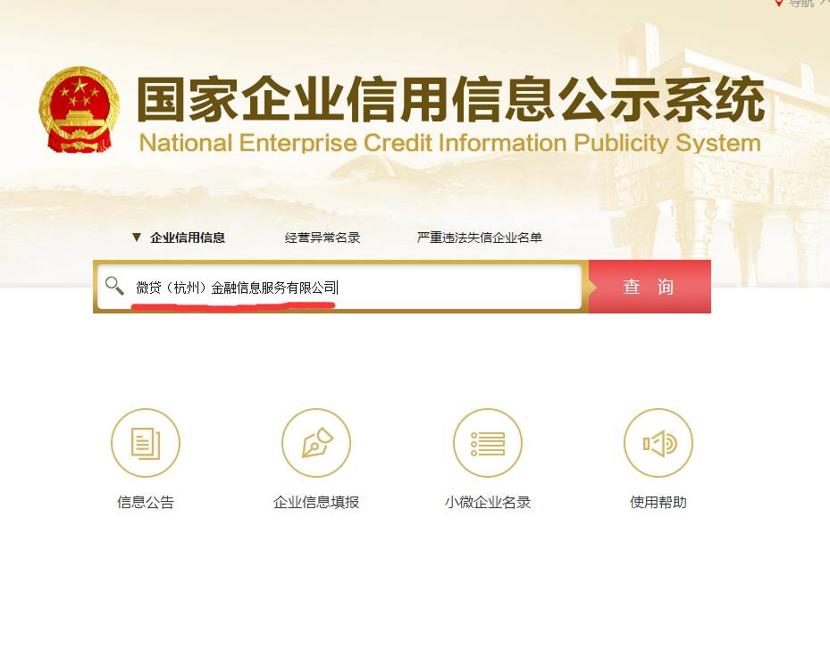Select the 企业信息用信息 tab
Viewport: 830px width, 651px height.
[x=188, y=238]
